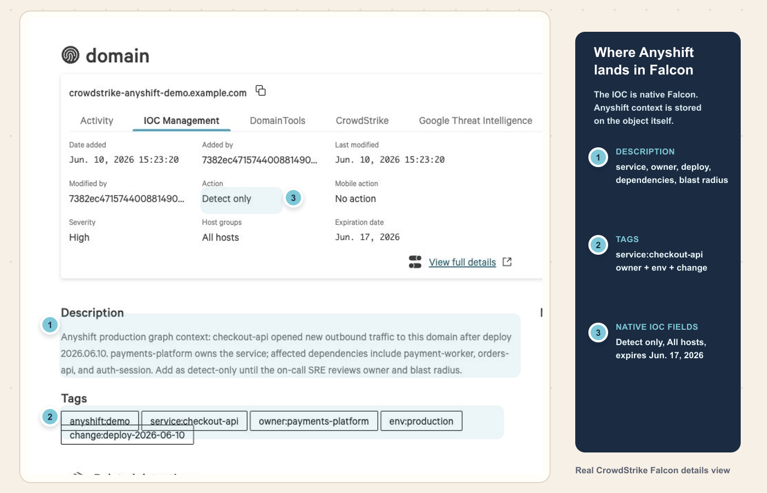Click the Last modified timestamp value

[x=390, y=159]
